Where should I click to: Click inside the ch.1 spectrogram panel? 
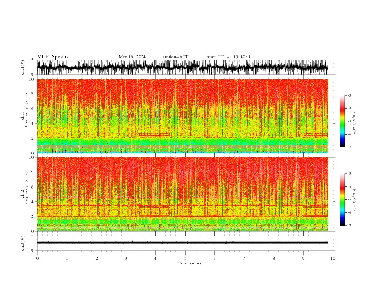tap(182, 116)
